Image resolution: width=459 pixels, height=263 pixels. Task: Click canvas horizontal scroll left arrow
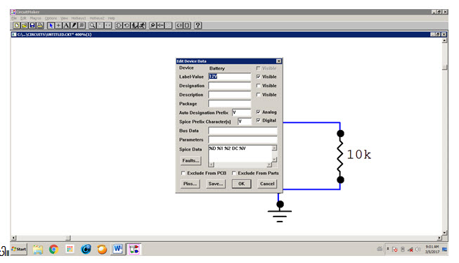(x=14, y=238)
